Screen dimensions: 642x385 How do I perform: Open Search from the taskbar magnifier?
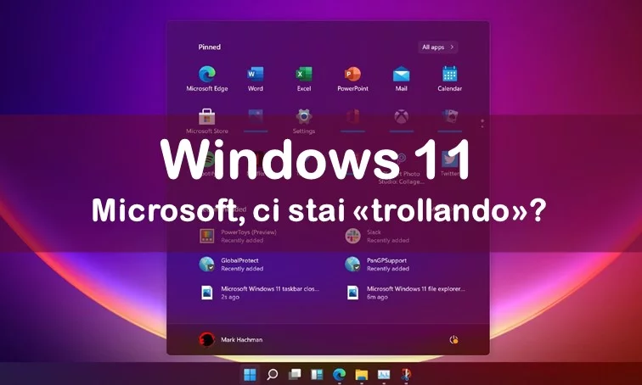coord(273,374)
